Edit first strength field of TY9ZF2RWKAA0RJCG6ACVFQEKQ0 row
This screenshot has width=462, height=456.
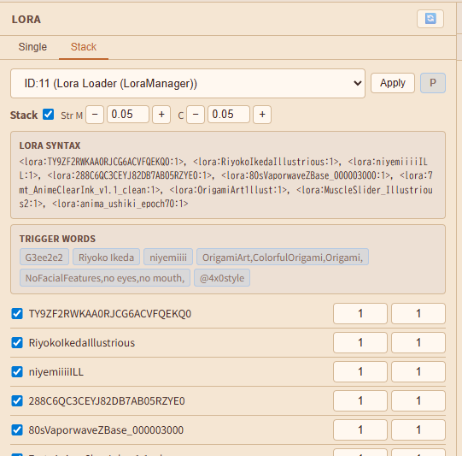[x=360, y=313]
